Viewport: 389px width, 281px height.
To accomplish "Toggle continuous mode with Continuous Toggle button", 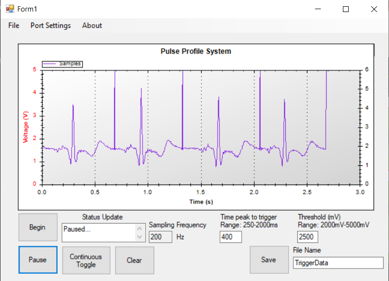I will click(86, 260).
